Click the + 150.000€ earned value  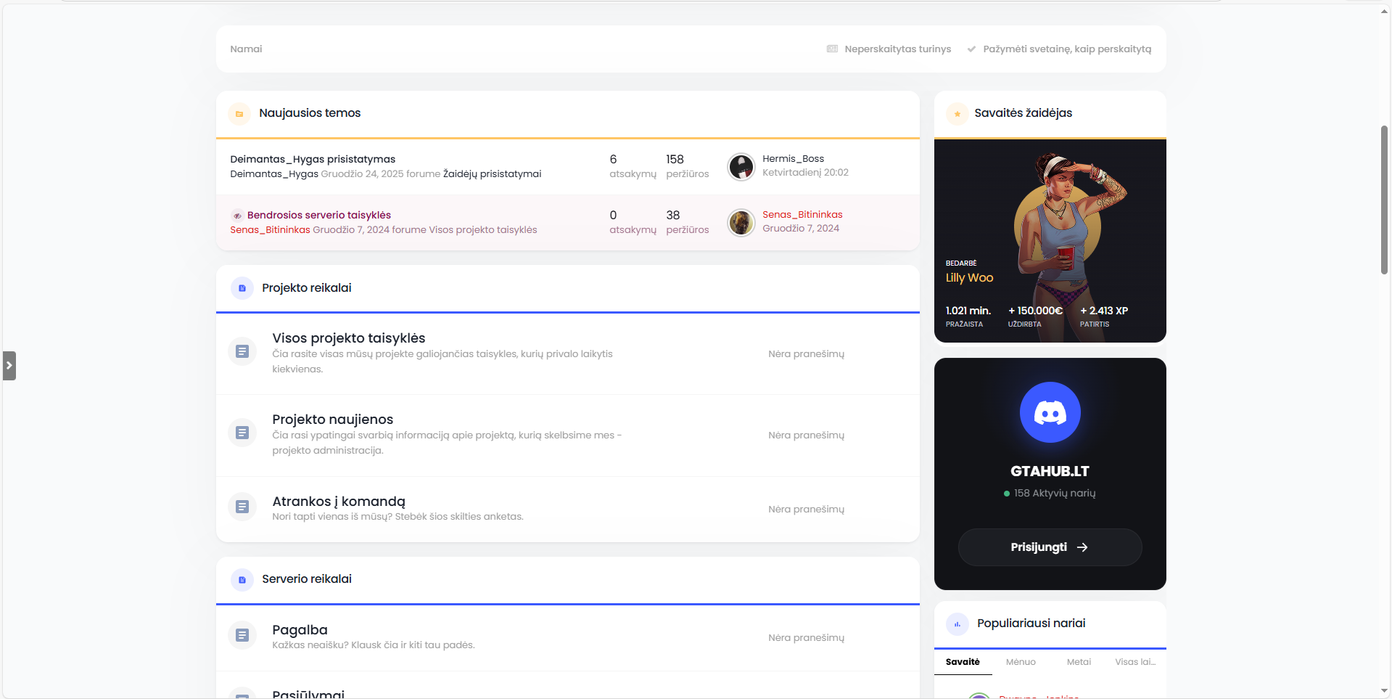coord(1035,311)
